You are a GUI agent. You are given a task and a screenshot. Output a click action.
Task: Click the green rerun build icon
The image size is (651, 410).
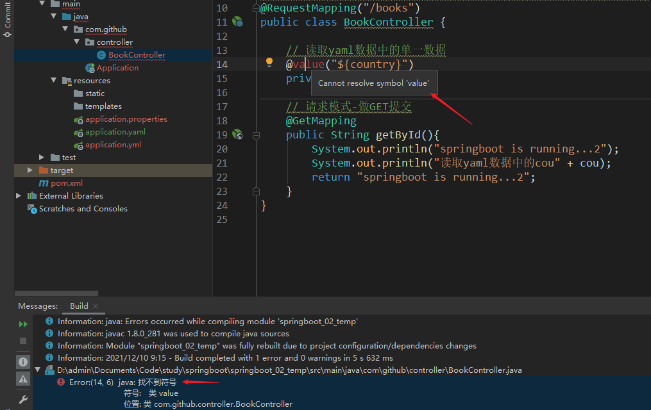point(23,324)
